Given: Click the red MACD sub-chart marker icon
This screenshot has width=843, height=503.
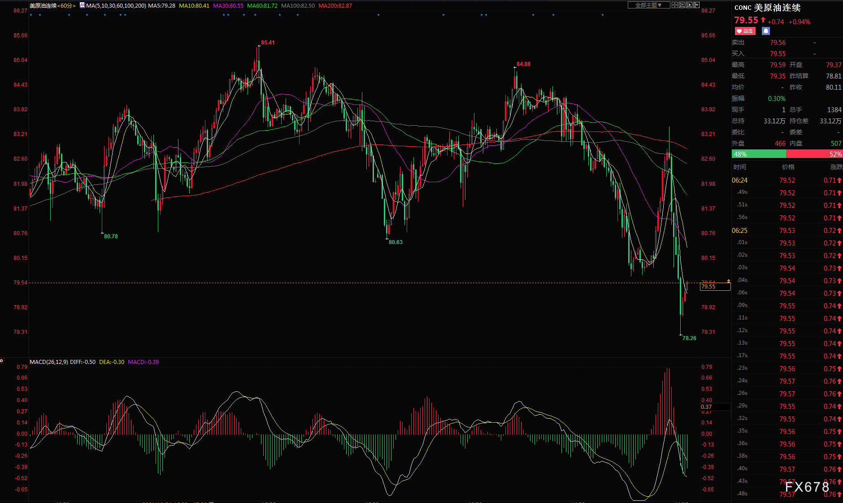Looking at the screenshot, I should click(x=2, y=361).
